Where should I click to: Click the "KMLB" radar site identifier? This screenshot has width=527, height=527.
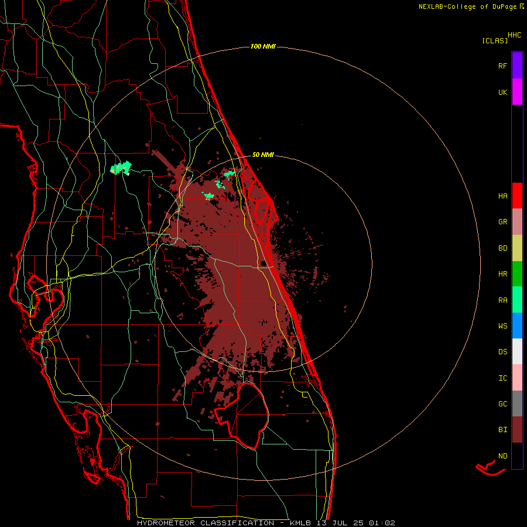point(301,523)
